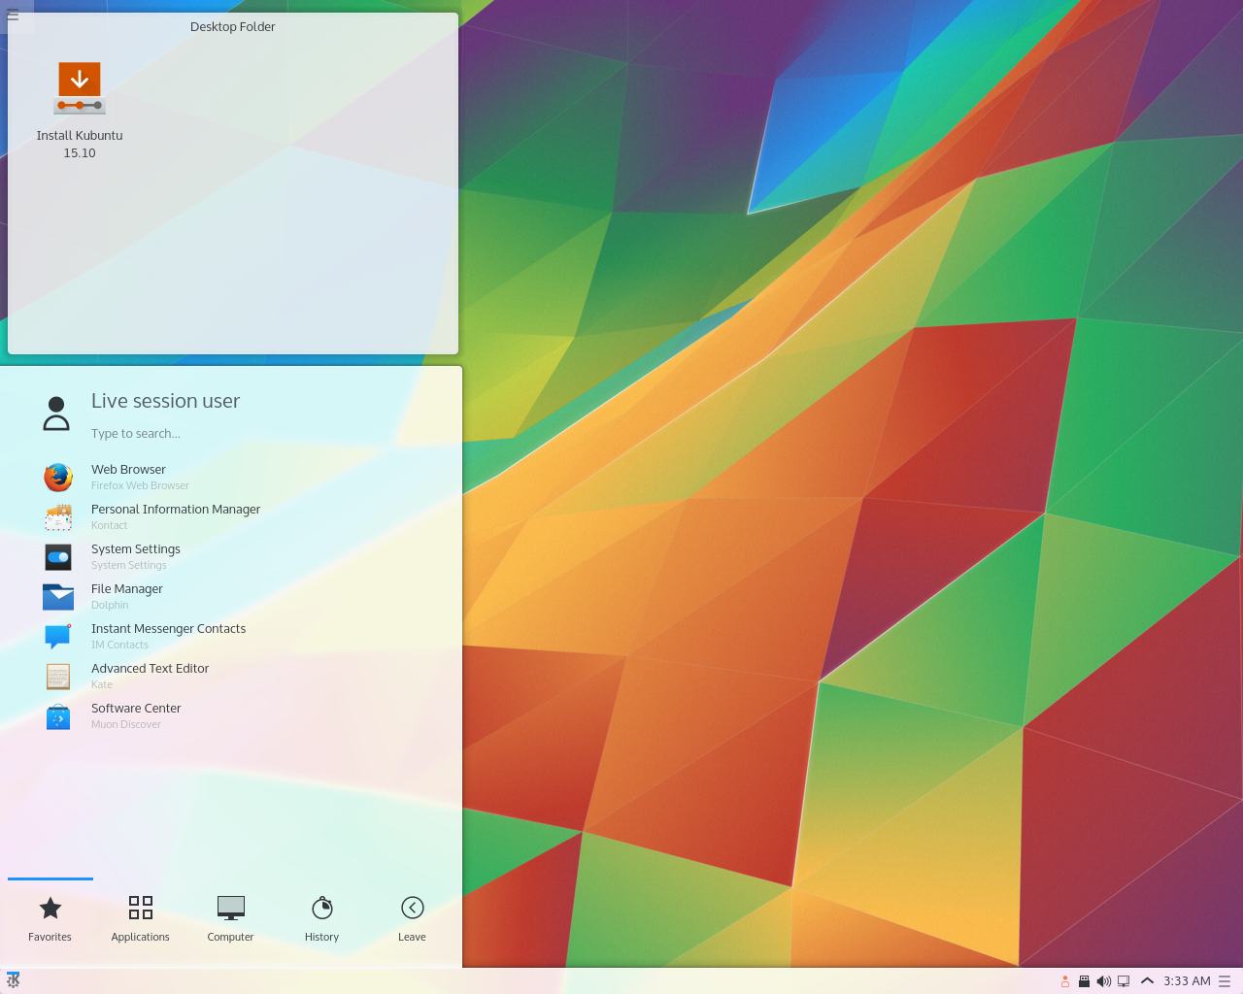Switch to the Leave tab

(x=412, y=919)
